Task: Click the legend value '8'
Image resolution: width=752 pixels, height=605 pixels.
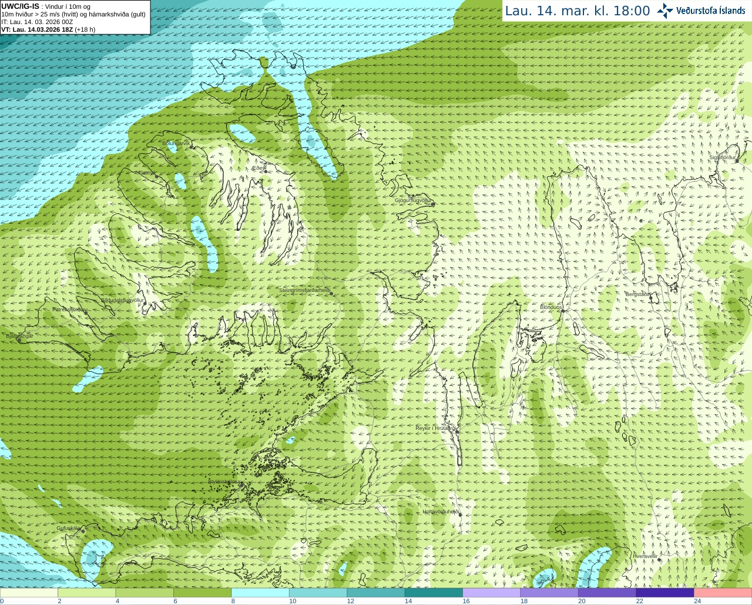Action: 233,601
